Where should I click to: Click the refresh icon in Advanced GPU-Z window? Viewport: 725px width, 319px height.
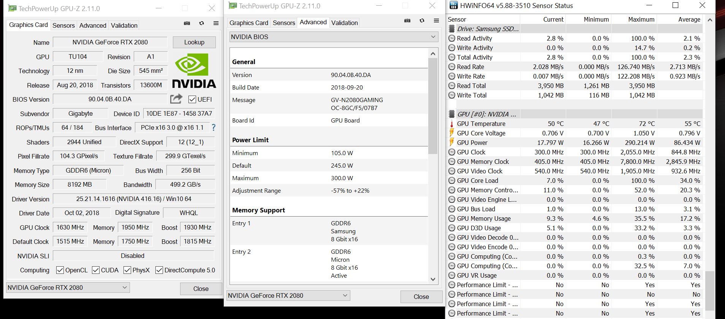click(x=422, y=21)
